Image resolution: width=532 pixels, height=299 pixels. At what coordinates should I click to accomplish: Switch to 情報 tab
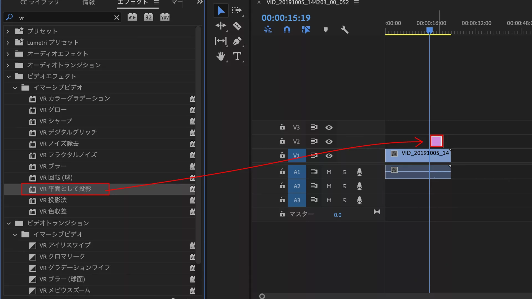[x=89, y=2]
